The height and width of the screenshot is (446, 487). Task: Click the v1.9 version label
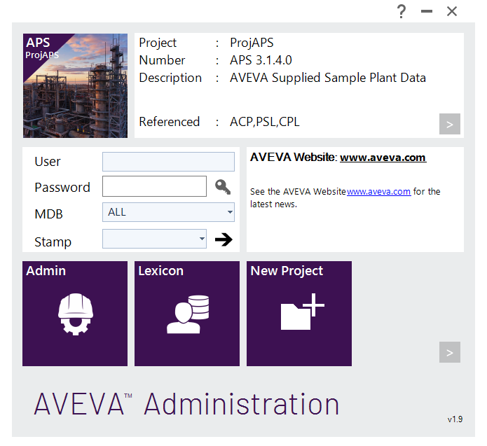[x=455, y=419]
